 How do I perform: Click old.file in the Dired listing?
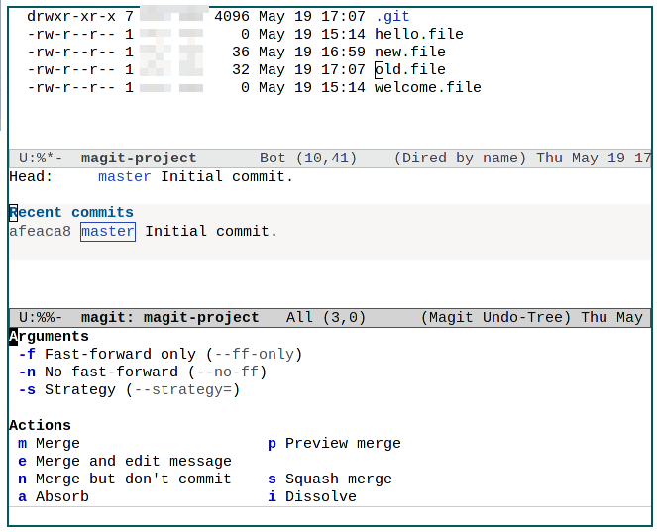(409, 69)
